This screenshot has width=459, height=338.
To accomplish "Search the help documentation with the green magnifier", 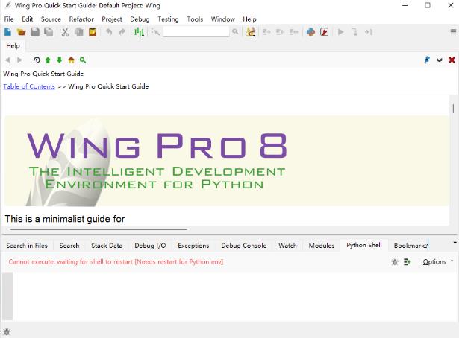I will [x=83, y=60].
